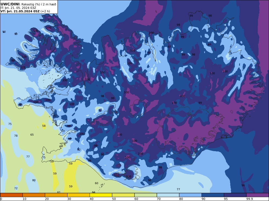269x201 pixels.
Task: Select the 90–95 medium blue legend swatch
Action: coord(213,195)
